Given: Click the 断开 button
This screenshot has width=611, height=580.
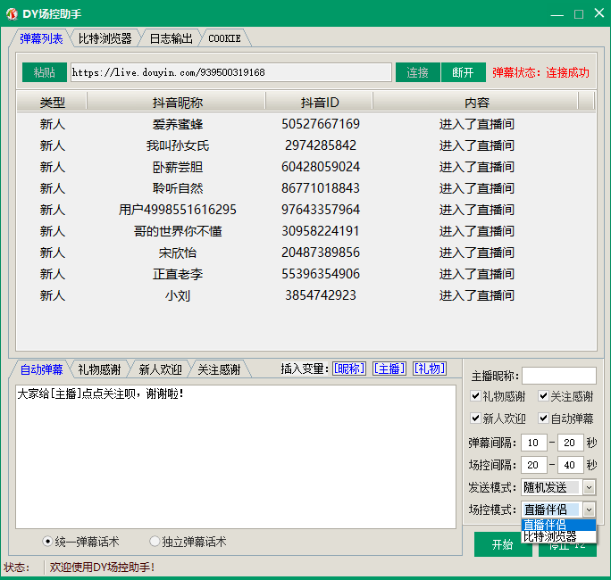Looking at the screenshot, I should pos(463,72).
